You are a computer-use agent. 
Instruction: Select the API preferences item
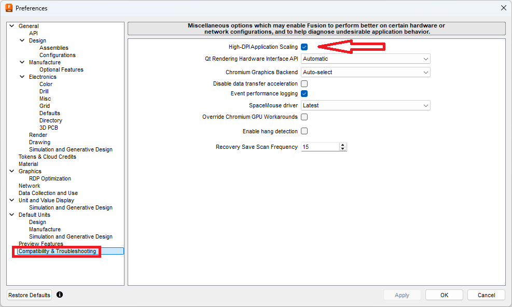pyautogui.click(x=33, y=33)
